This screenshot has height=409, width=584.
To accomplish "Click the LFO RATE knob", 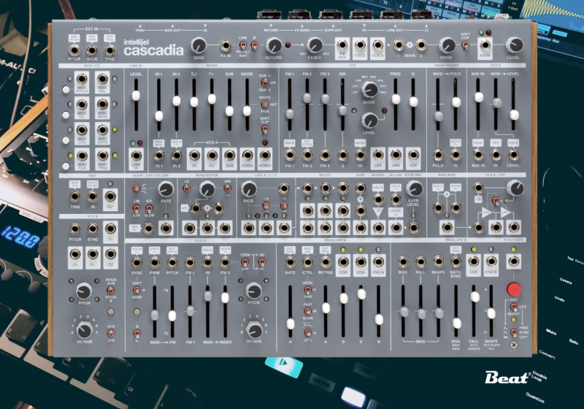I will click(x=248, y=189).
